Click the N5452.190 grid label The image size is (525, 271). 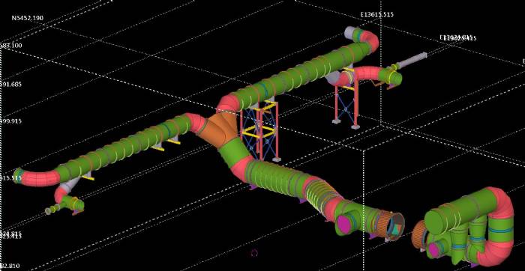(28, 18)
